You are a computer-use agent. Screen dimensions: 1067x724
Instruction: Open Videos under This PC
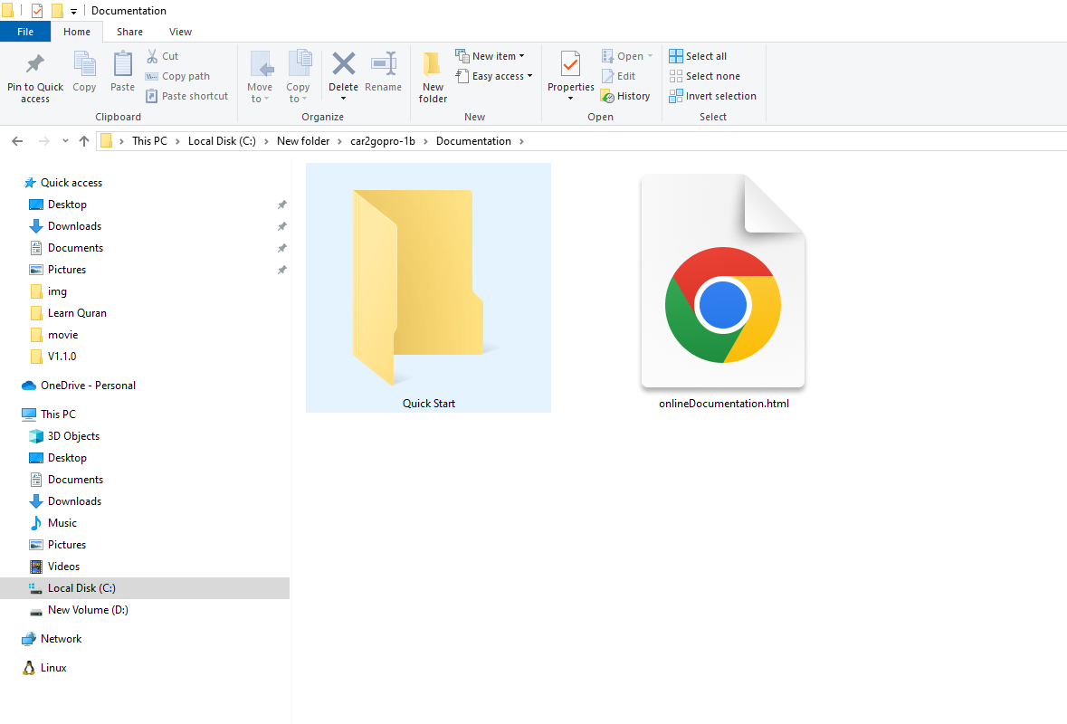55,567
